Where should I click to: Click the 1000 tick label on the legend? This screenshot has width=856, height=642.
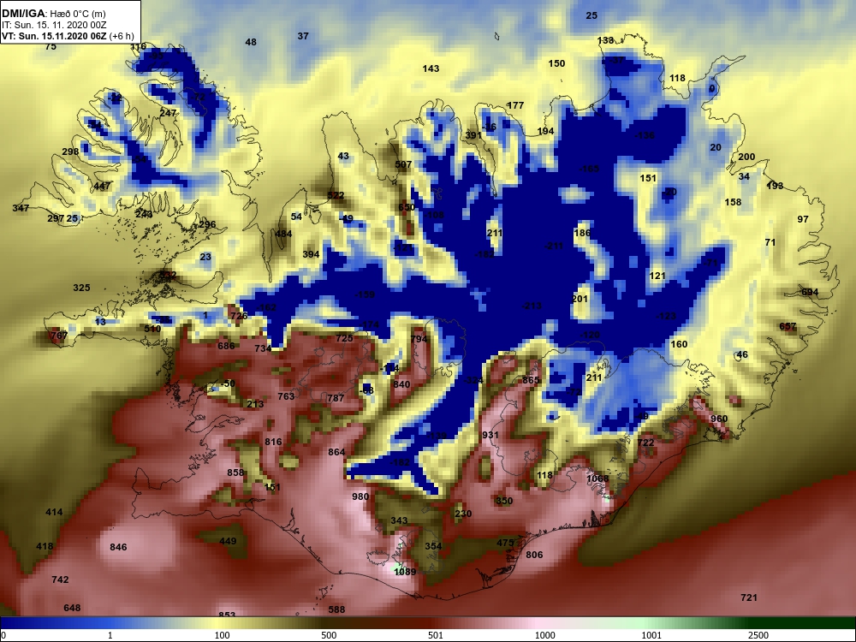544,635
